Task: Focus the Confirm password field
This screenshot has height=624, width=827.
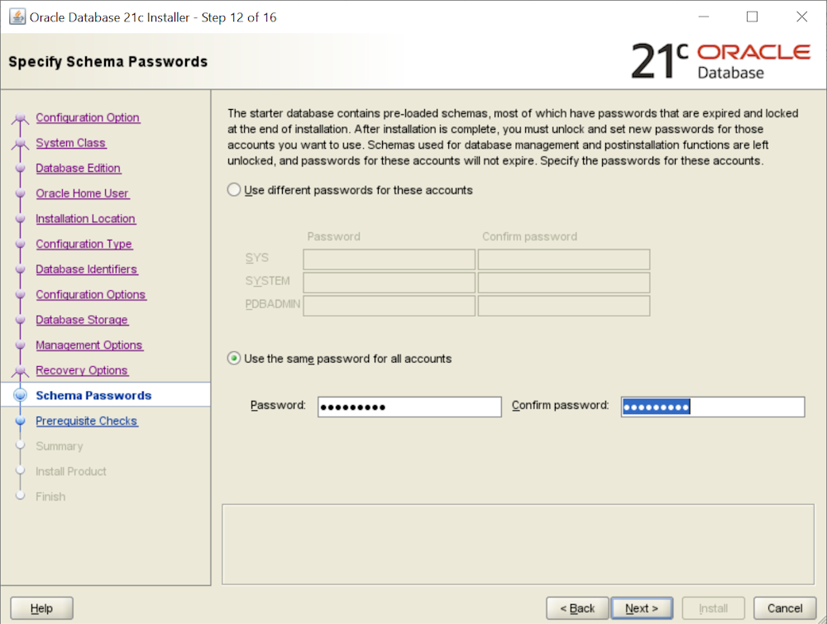Action: click(712, 407)
